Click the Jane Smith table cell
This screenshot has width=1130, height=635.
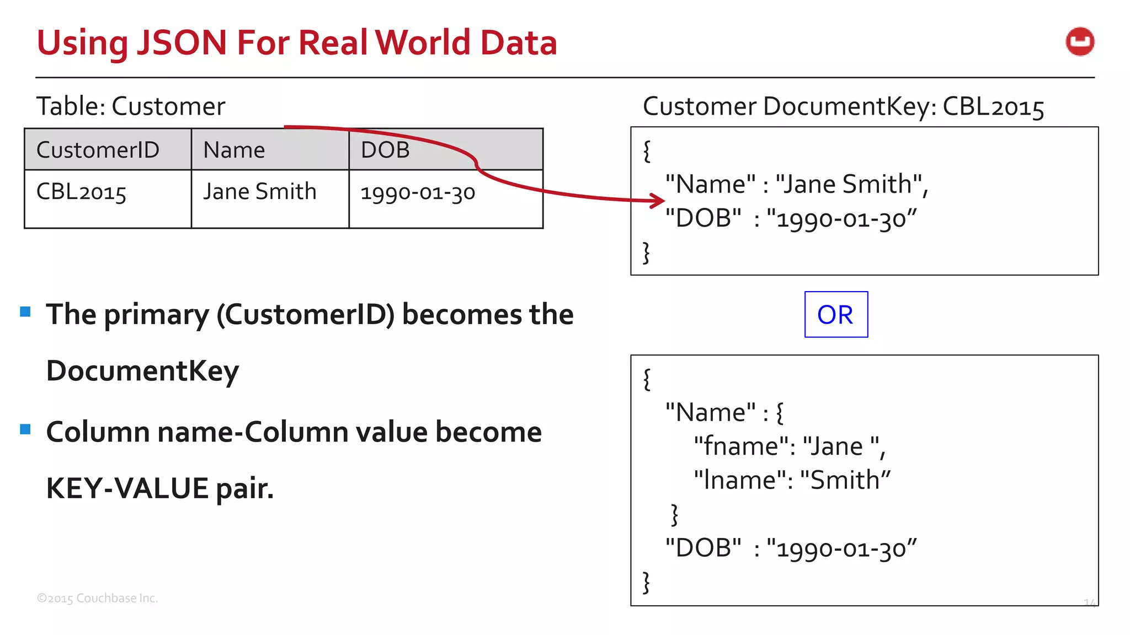(x=259, y=192)
